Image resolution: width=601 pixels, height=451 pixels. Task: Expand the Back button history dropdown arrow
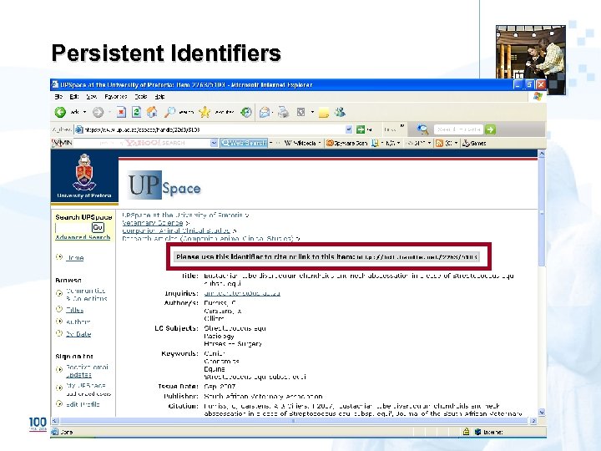point(84,112)
